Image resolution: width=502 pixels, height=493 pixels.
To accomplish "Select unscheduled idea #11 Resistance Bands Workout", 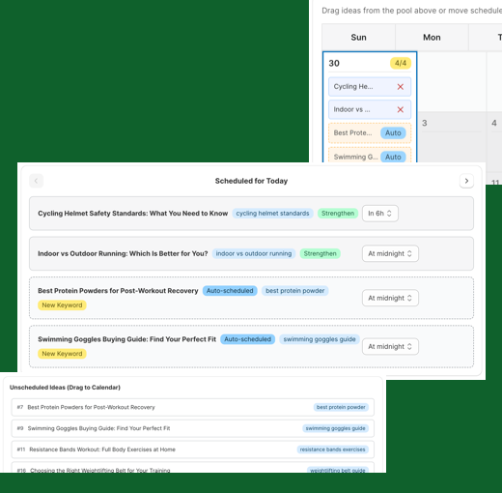I will [193, 449].
